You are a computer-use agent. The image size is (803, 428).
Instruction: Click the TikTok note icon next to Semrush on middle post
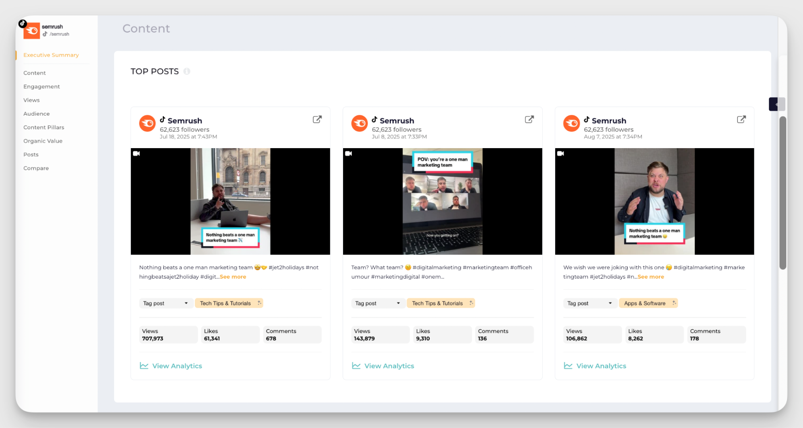374,120
